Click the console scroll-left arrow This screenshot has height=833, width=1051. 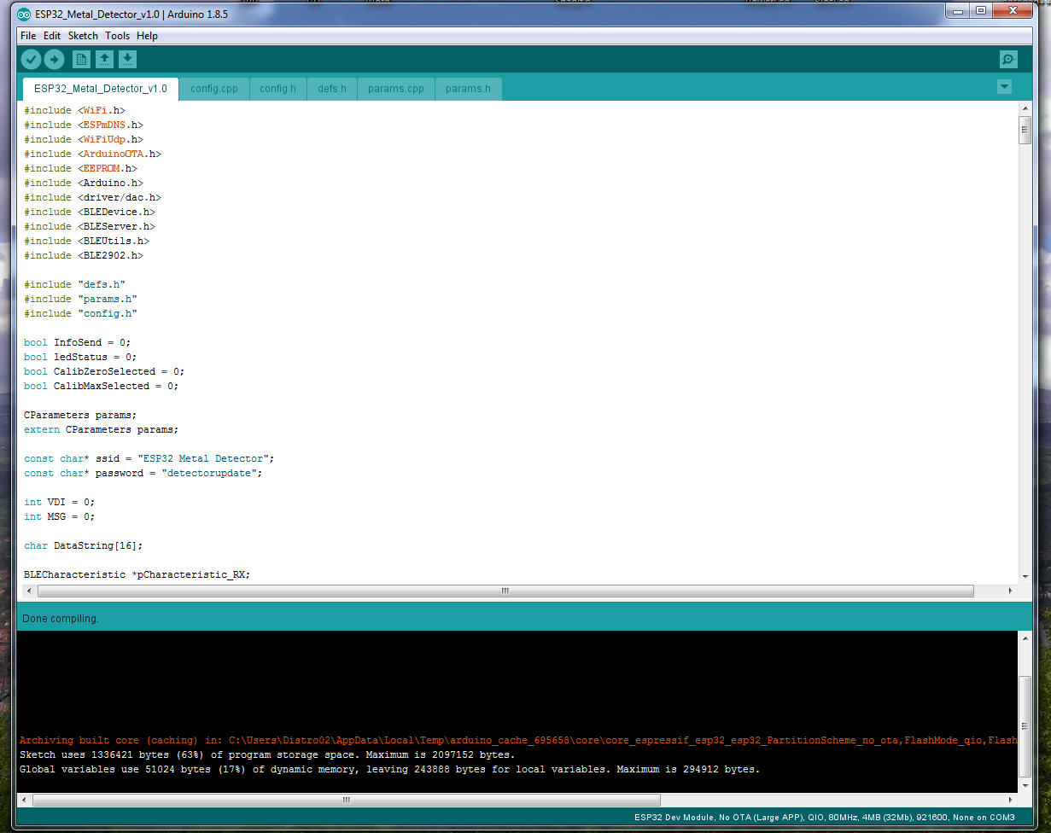(24, 801)
